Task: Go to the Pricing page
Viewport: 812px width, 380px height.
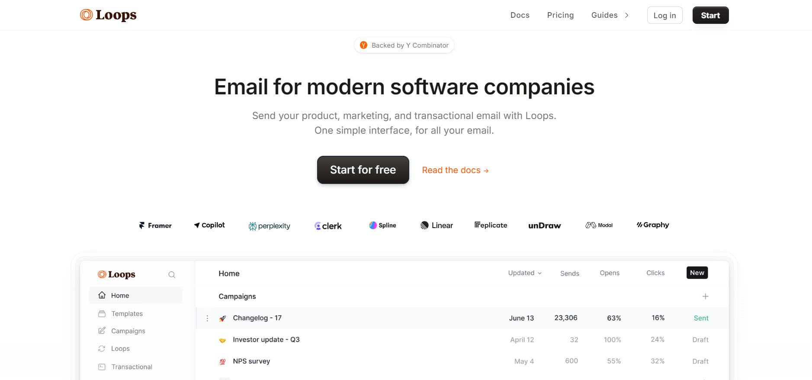Action: (x=560, y=16)
